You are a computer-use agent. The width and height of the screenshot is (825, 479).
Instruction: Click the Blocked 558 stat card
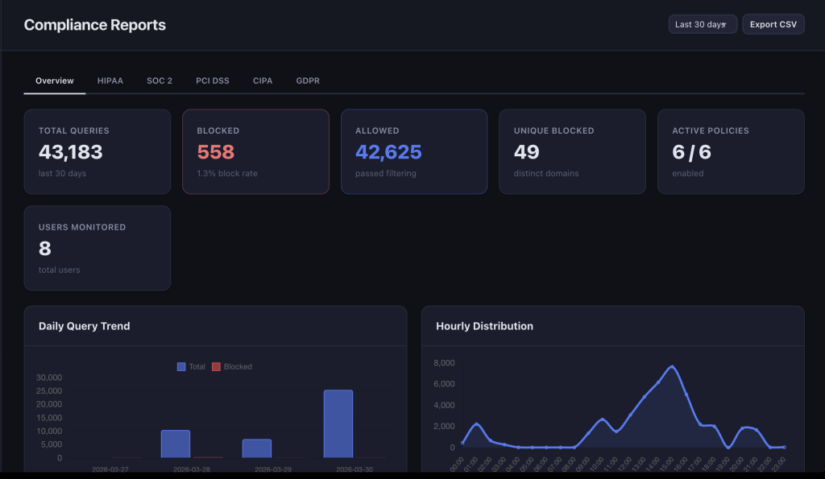pyautogui.click(x=255, y=151)
